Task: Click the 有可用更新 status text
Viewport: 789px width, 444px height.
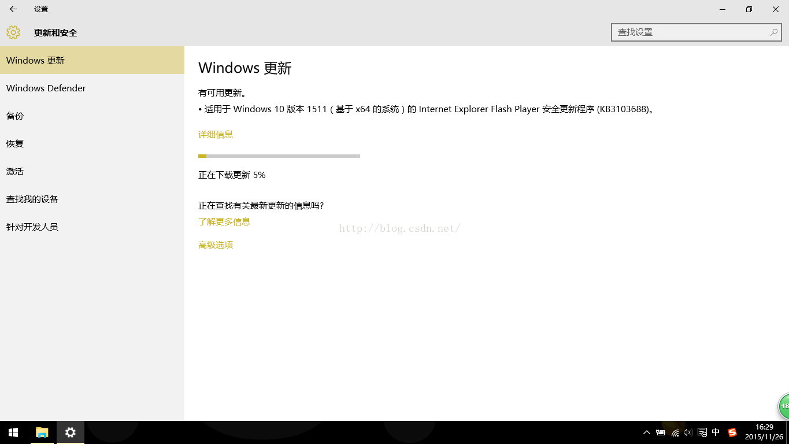Action: [x=223, y=92]
